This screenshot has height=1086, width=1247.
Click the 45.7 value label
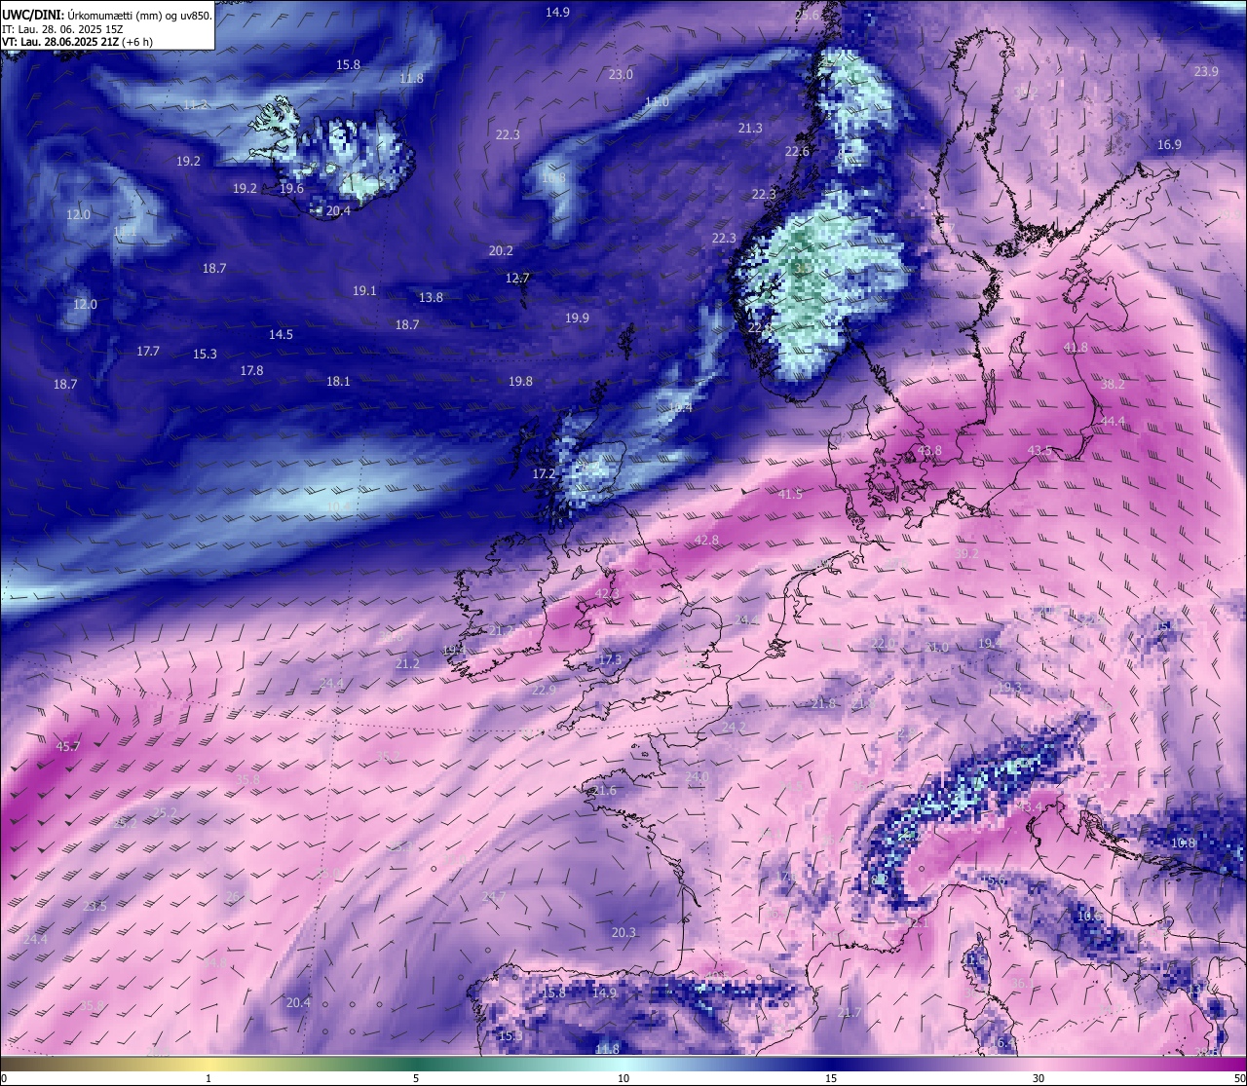tap(67, 747)
